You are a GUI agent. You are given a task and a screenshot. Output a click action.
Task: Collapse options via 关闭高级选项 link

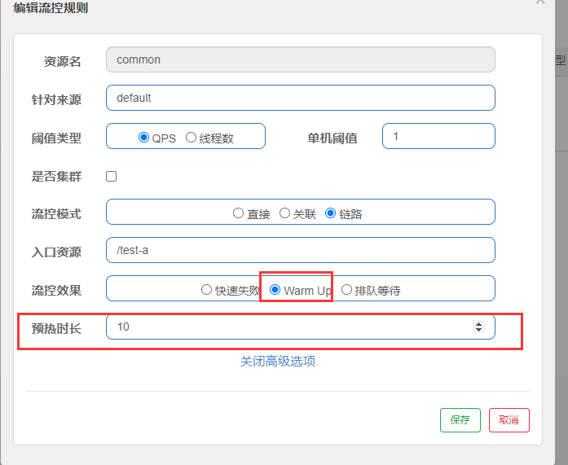click(x=278, y=361)
